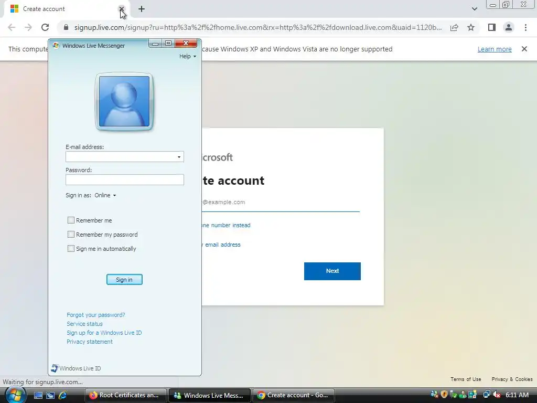Viewport: 537px width, 403px height.
Task: Close the Windows Live Messenger window
Action: pyautogui.click(x=186, y=43)
